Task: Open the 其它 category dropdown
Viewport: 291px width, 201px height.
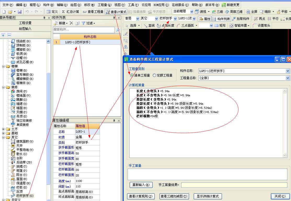Action: 156,19
